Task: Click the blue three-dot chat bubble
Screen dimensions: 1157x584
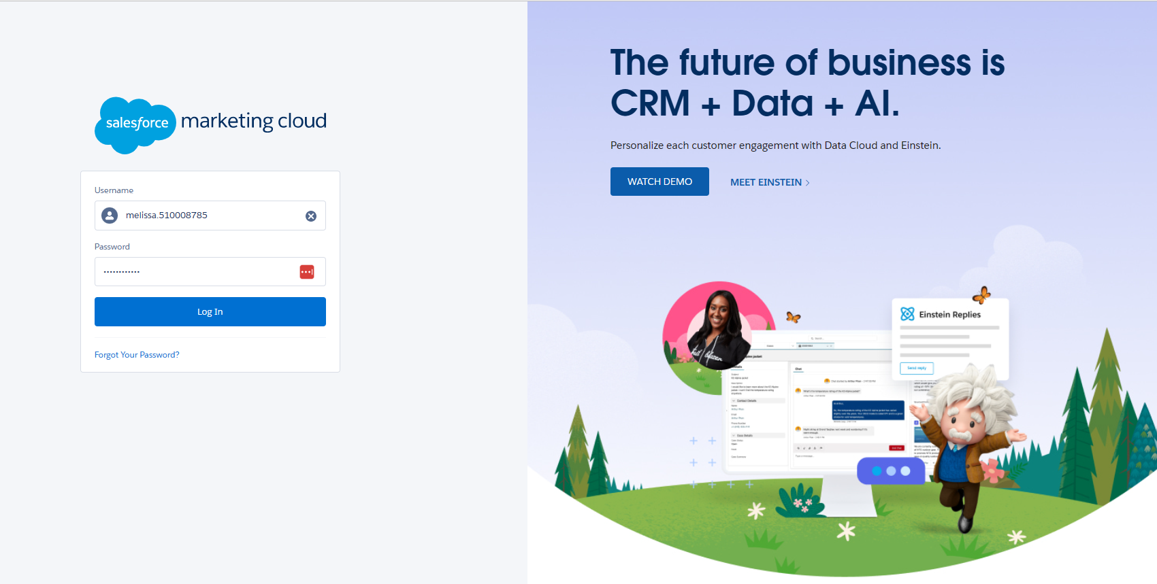Action: tap(890, 470)
